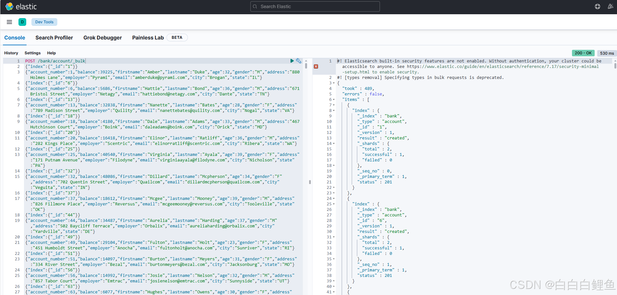The image size is (617, 295).
Task: Click the D space avatar badge
Action: pos(22,22)
